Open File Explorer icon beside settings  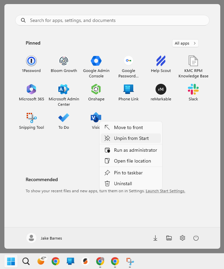click(x=169, y=238)
